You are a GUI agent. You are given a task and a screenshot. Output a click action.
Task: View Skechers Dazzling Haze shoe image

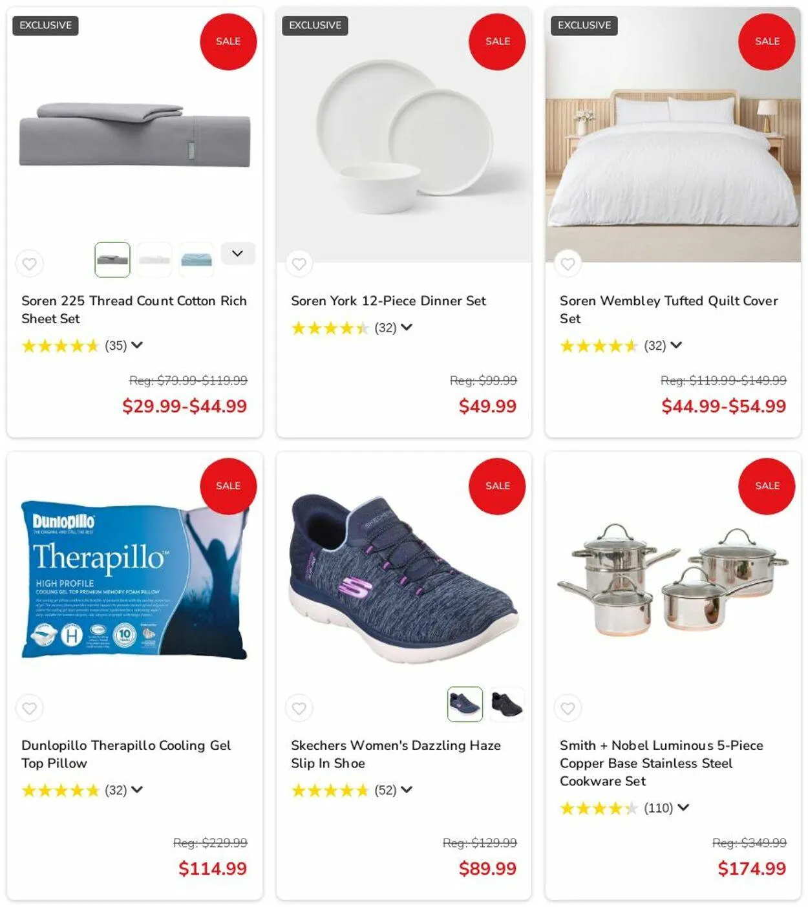tap(404, 579)
